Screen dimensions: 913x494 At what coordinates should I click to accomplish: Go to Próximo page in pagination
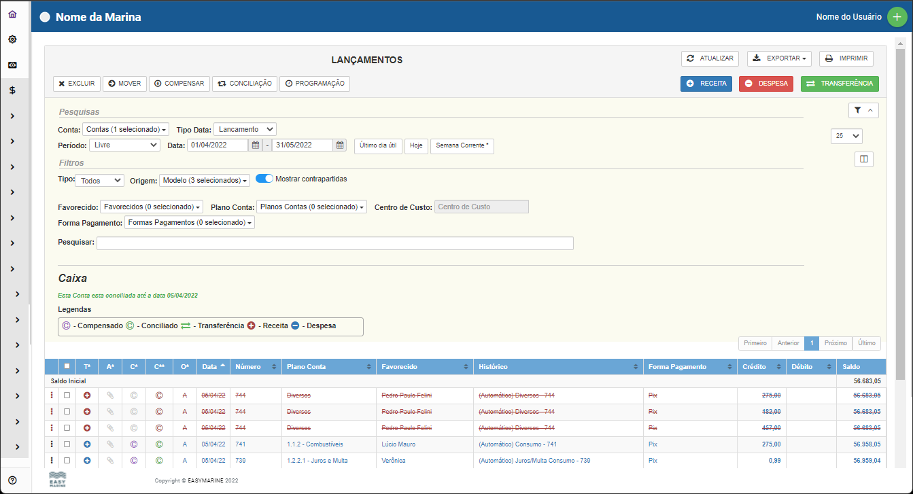click(836, 343)
